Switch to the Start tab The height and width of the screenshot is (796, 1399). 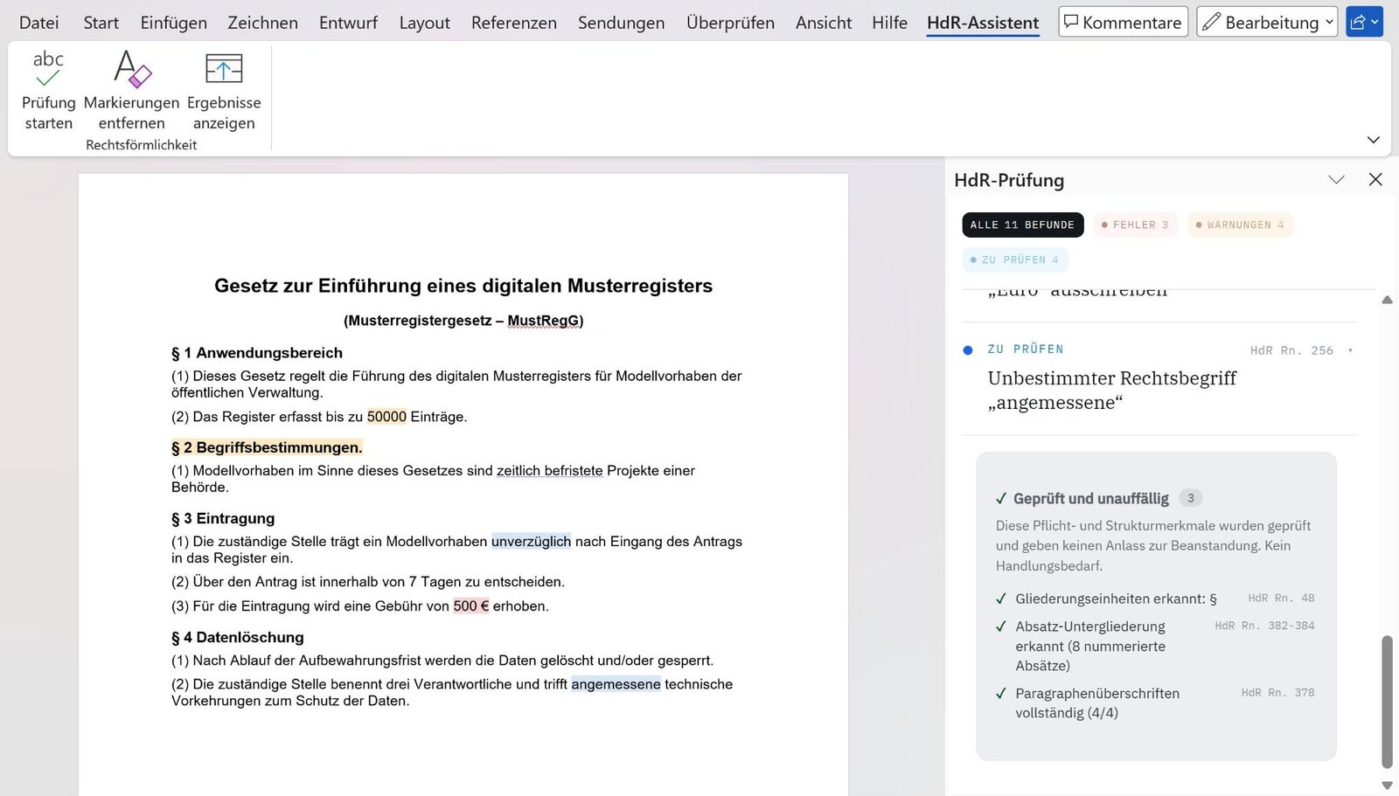coord(101,23)
